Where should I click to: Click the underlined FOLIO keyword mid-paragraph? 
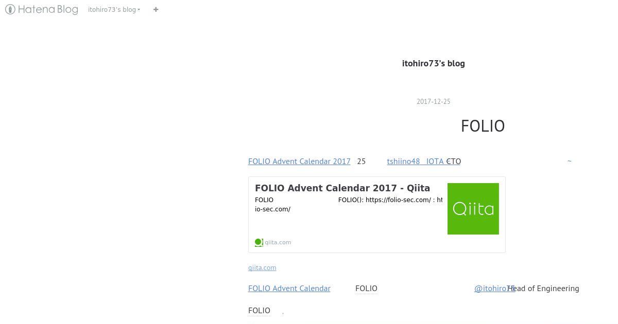[x=366, y=288]
